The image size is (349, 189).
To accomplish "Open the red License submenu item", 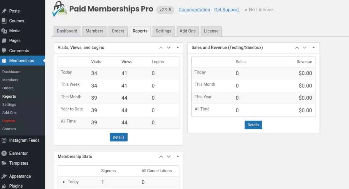I will point(9,121).
